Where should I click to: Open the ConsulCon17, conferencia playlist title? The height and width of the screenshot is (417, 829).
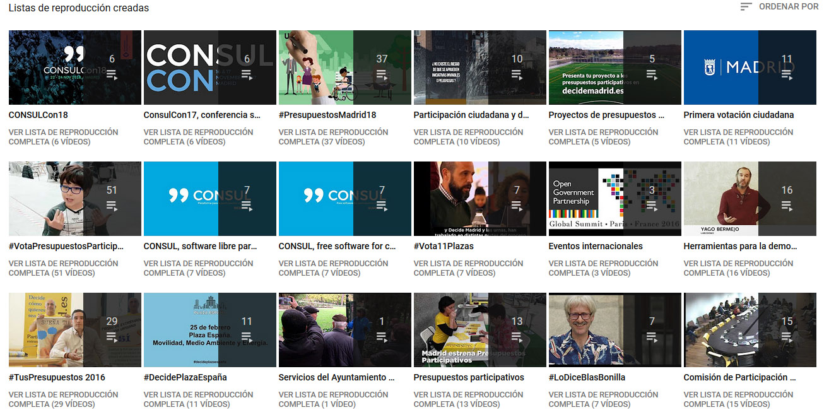(x=202, y=115)
